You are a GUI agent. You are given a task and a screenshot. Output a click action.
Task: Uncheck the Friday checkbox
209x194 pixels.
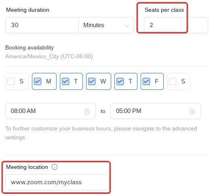(x=146, y=81)
